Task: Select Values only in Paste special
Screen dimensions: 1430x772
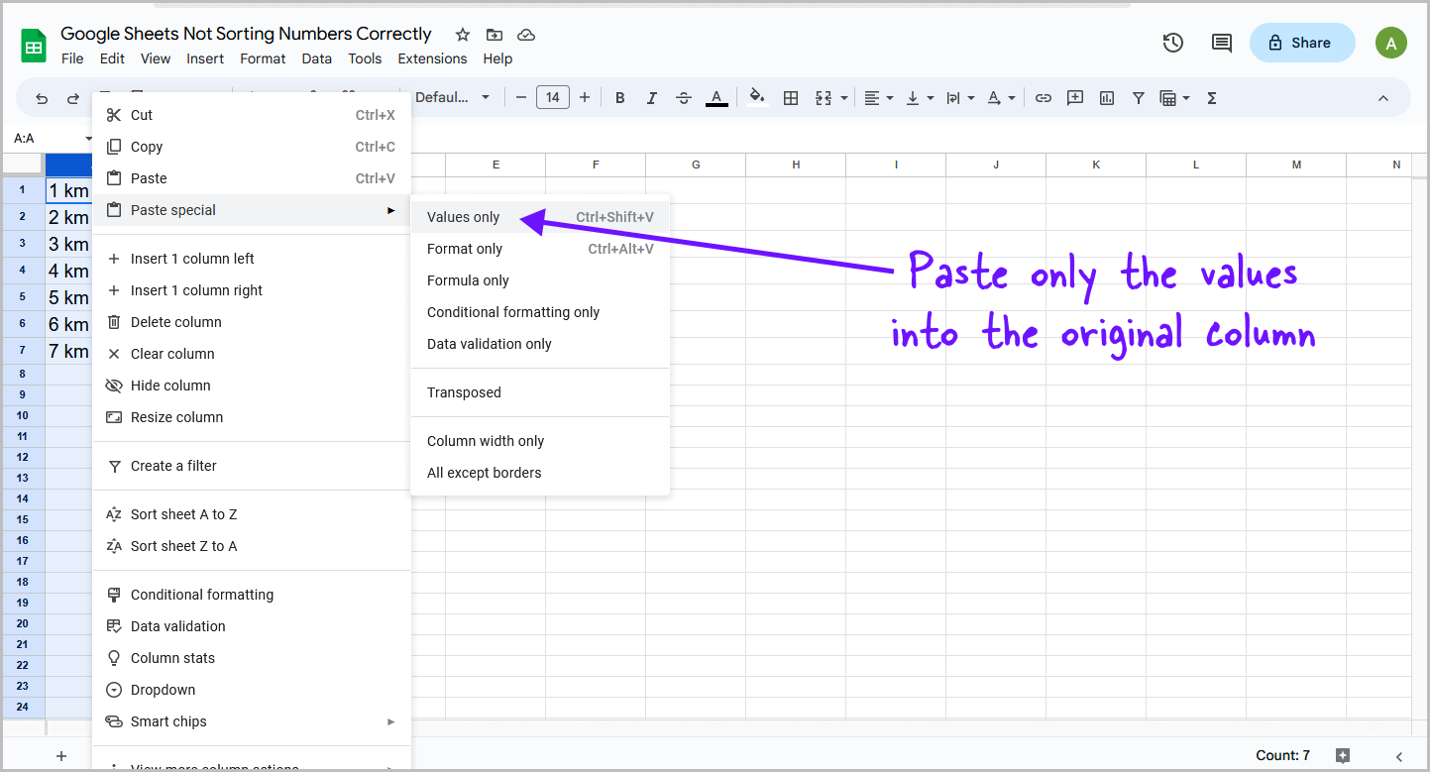Action: 540,217
